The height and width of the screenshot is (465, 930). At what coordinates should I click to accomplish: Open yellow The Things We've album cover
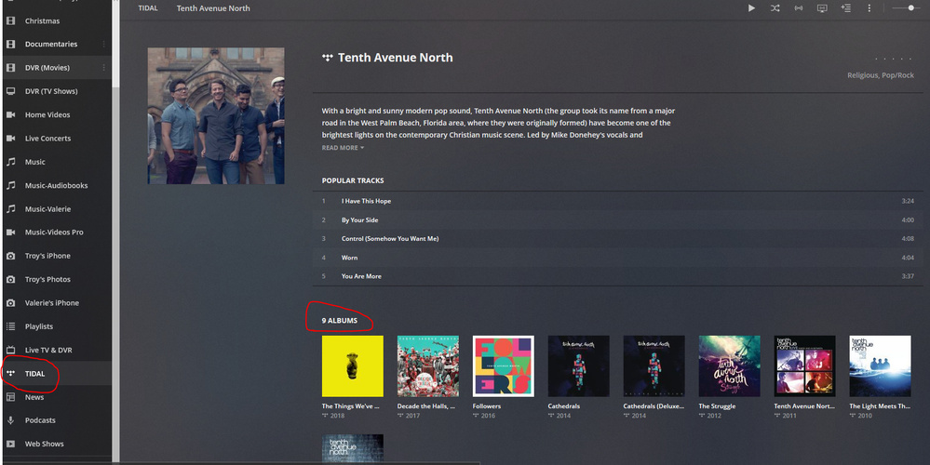(x=352, y=366)
